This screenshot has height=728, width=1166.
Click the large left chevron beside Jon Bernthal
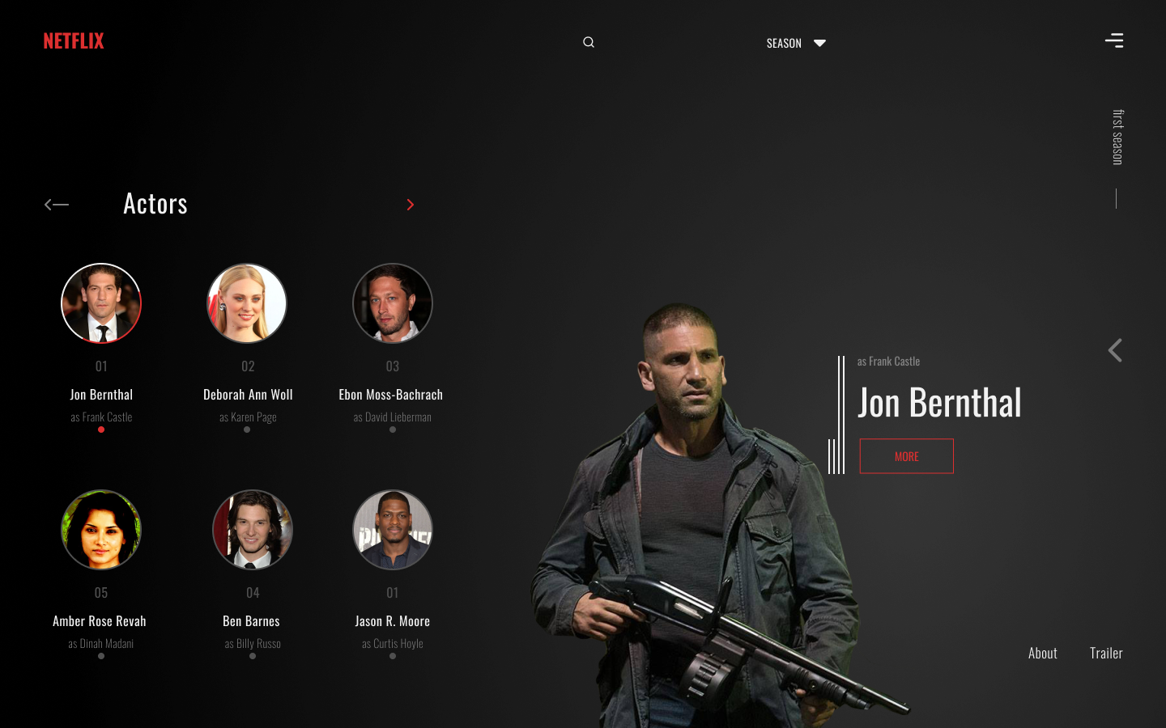pyautogui.click(x=1115, y=350)
